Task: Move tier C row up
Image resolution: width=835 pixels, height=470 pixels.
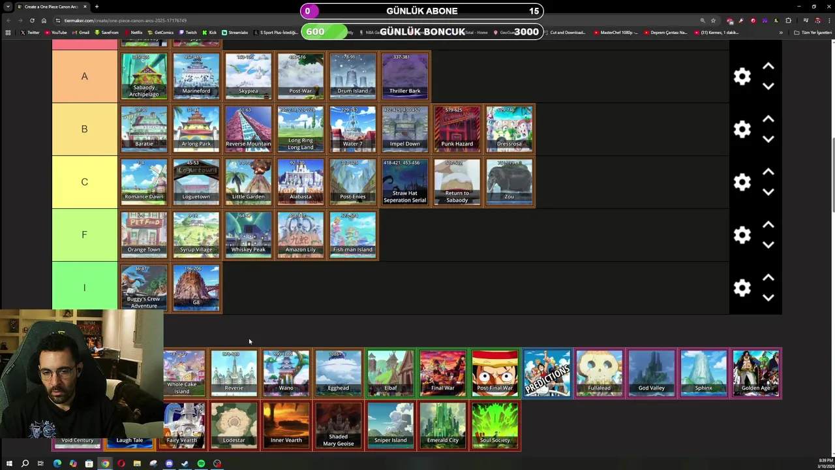Action: click(768, 172)
